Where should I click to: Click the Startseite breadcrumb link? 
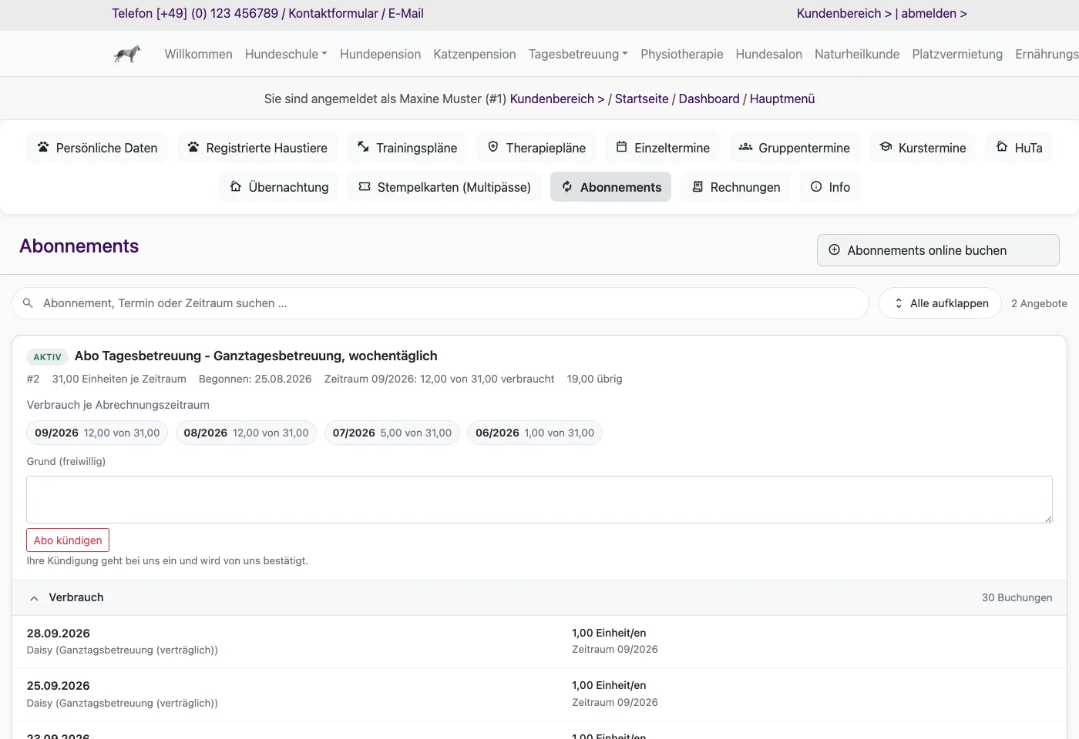point(642,99)
